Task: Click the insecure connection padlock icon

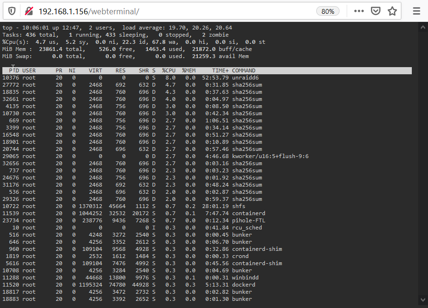Action: click(29, 11)
